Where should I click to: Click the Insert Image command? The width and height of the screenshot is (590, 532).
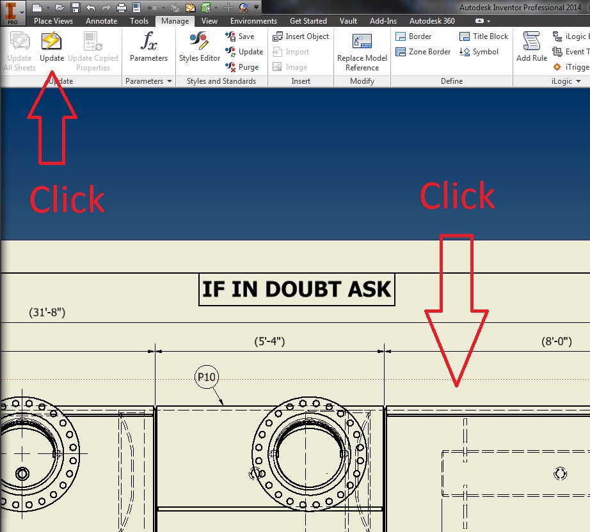click(290, 67)
